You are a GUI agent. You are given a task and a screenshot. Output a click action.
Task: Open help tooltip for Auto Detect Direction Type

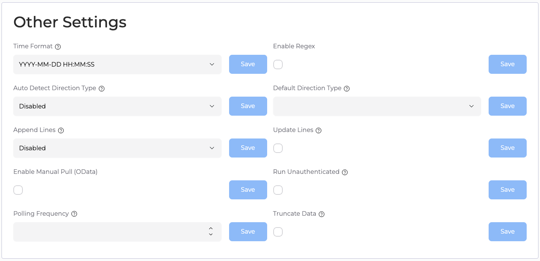click(102, 89)
